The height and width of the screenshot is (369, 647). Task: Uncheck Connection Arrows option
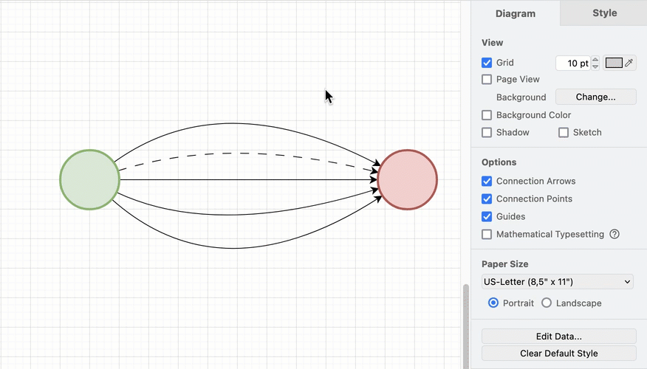point(487,181)
